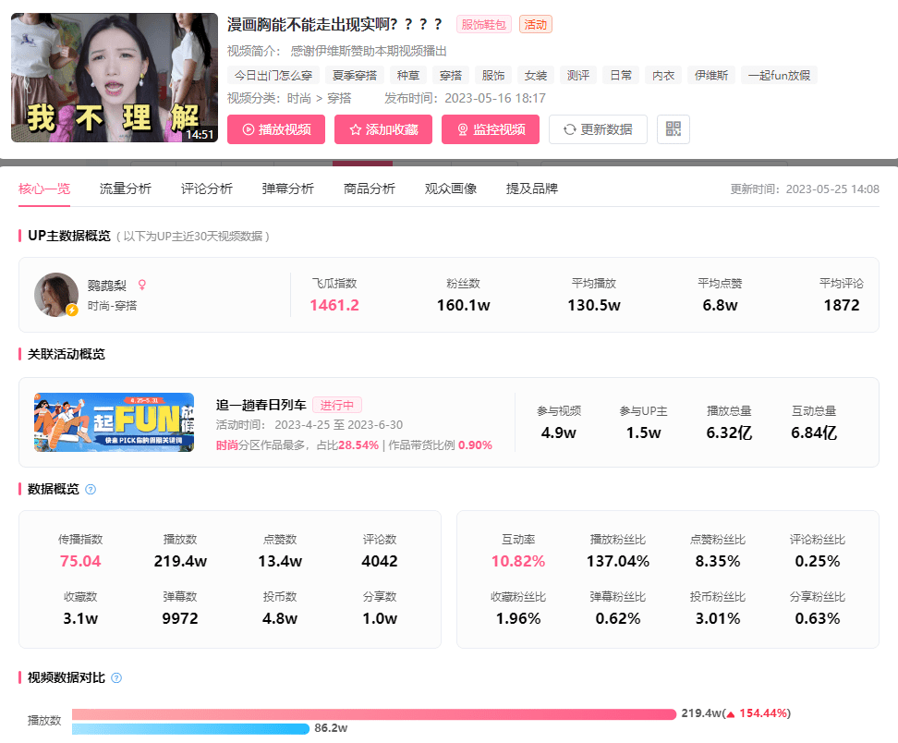The height and width of the screenshot is (743, 898).
Task: Click the 女装 tag
Action: pos(536,75)
